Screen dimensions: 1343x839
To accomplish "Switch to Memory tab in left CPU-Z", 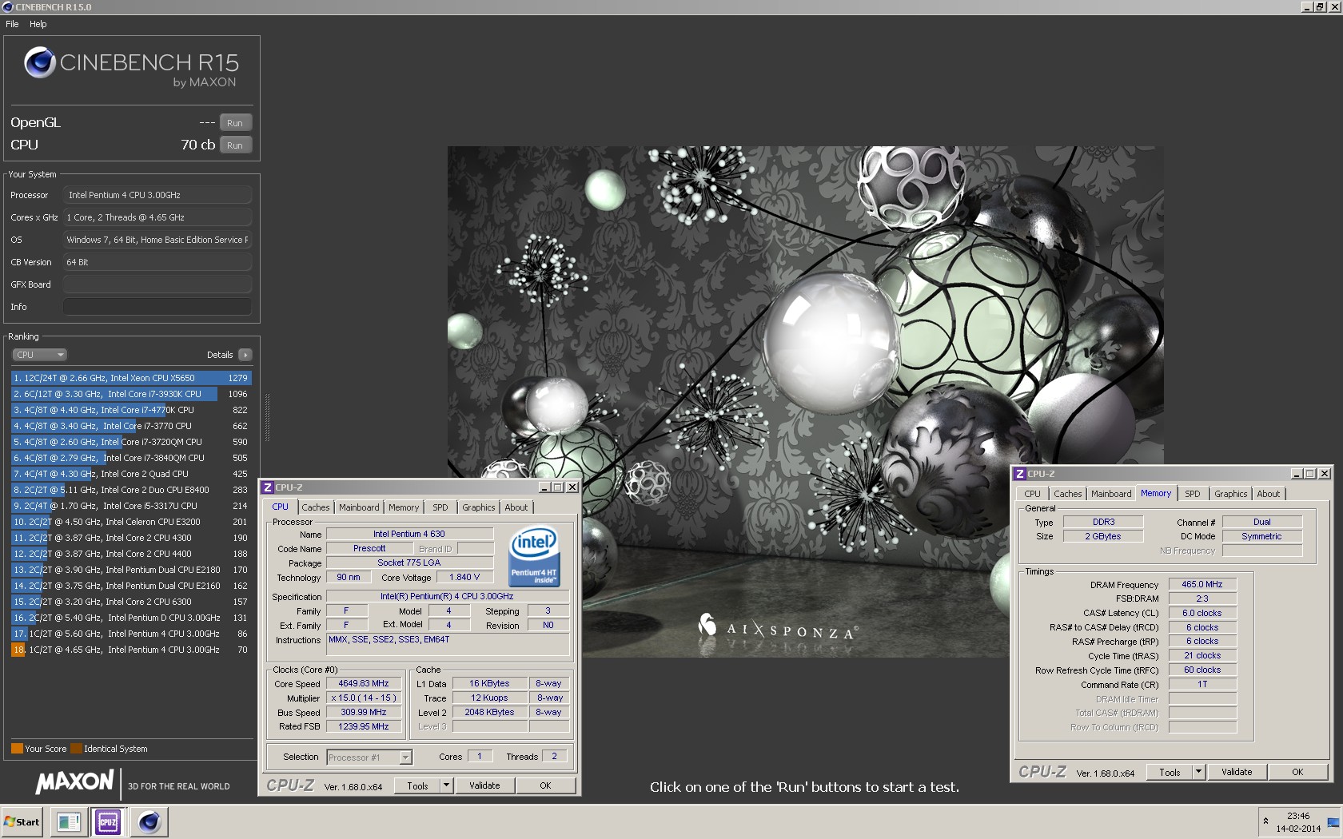I will 404,507.
